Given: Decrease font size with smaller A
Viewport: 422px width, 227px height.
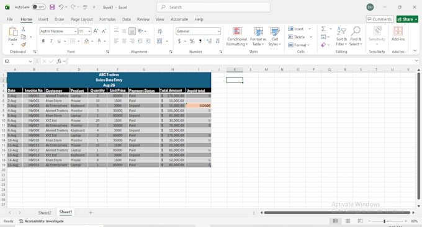Looking at the screenshot, I should coord(104,31).
